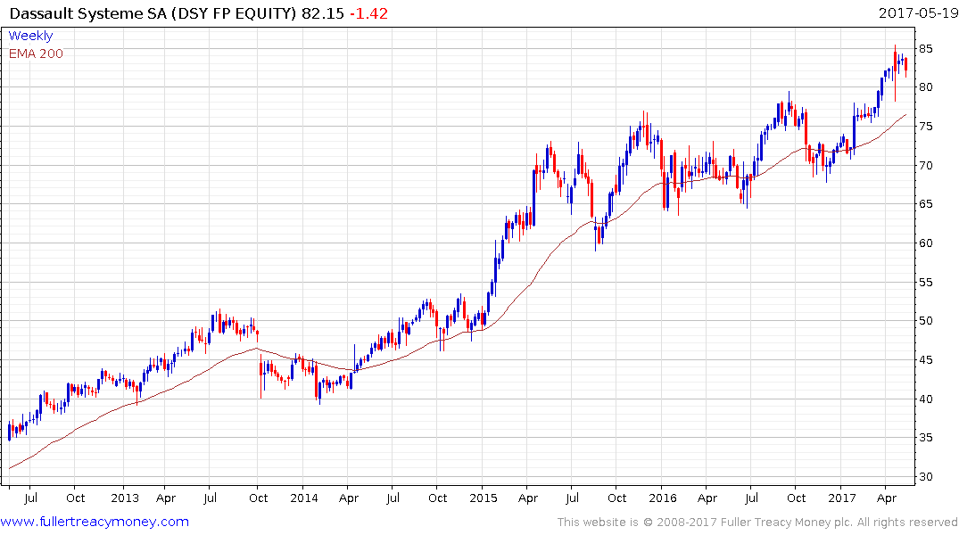
Task: Select the price change value -1.42
Action: point(368,13)
